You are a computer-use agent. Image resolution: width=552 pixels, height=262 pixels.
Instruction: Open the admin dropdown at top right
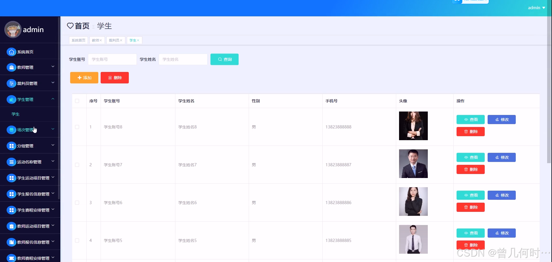click(x=536, y=8)
